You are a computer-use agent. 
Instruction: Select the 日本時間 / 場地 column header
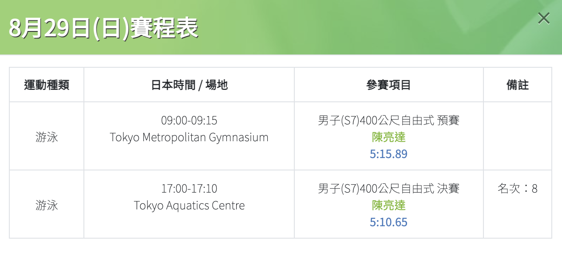point(189,85)
